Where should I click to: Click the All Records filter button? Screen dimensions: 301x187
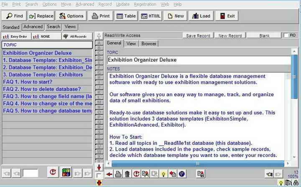77,36
